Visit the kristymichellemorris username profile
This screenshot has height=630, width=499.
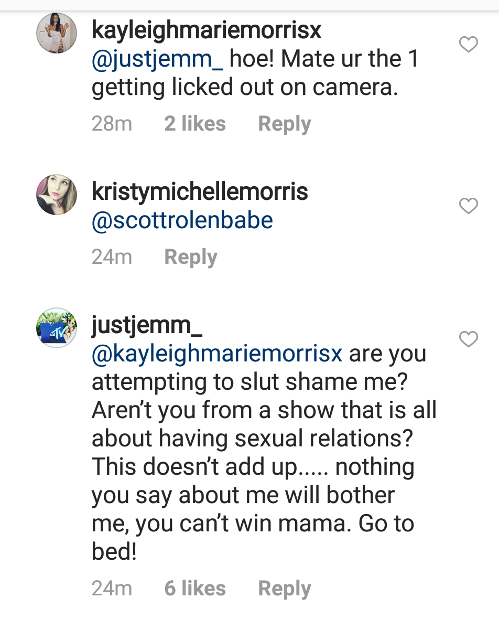200,192
